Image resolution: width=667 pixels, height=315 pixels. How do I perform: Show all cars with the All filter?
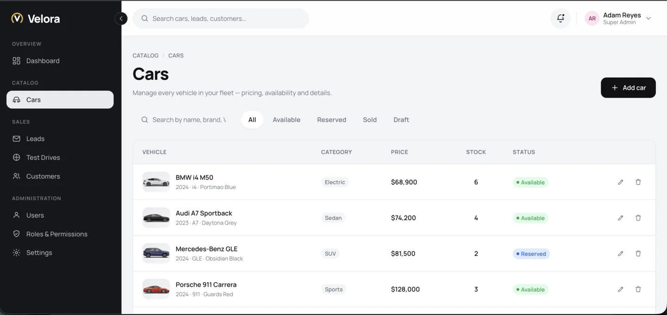click(x=252, y=120)
